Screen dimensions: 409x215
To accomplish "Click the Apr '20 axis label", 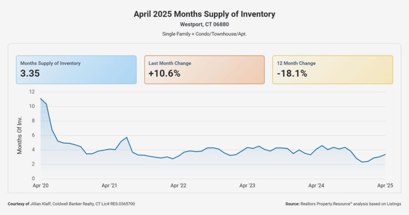I will [x=41, y=186].
